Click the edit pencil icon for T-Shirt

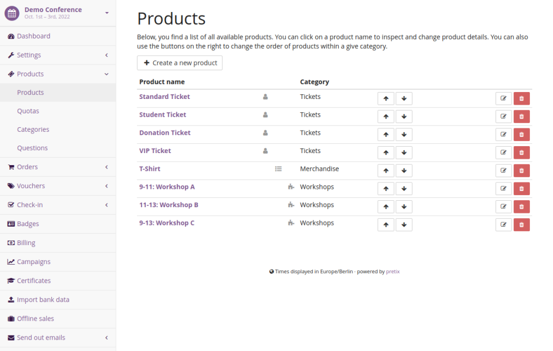click(503, 170)
